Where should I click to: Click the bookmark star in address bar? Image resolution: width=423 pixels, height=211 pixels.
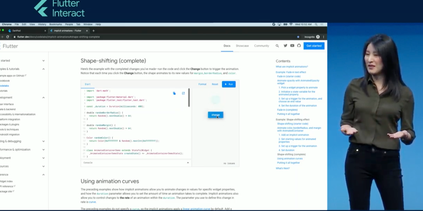point(298,37)
